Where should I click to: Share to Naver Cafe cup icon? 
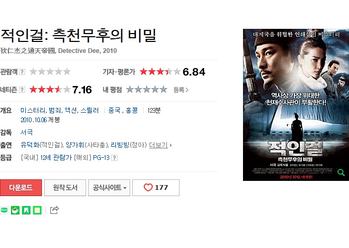click(15, 210)
